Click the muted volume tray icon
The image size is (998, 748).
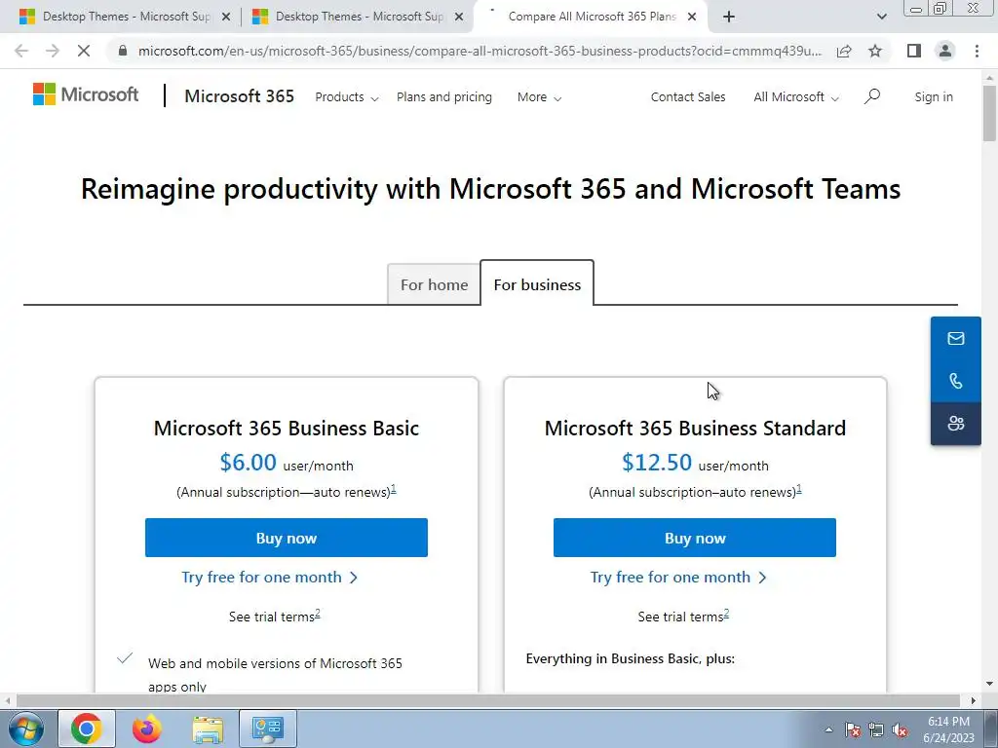900,730
